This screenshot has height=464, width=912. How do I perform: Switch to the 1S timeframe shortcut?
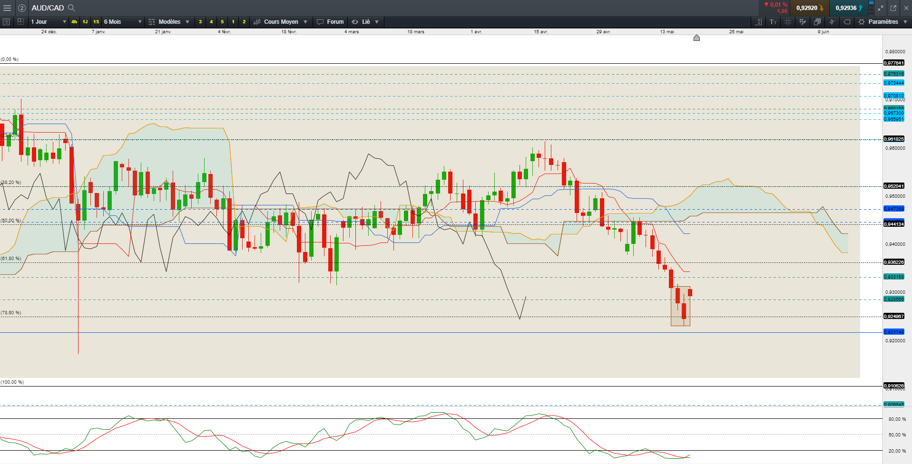pos(96,22)
